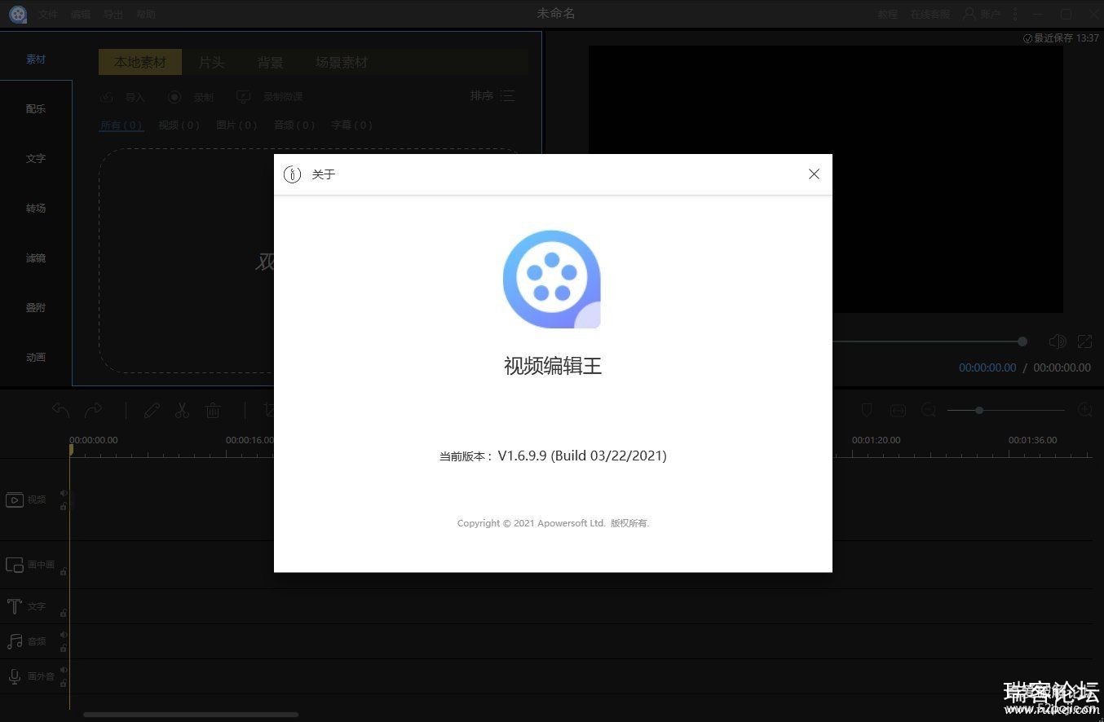Click the scissors split tool
1104x722 pixels.
pos(182,411)
